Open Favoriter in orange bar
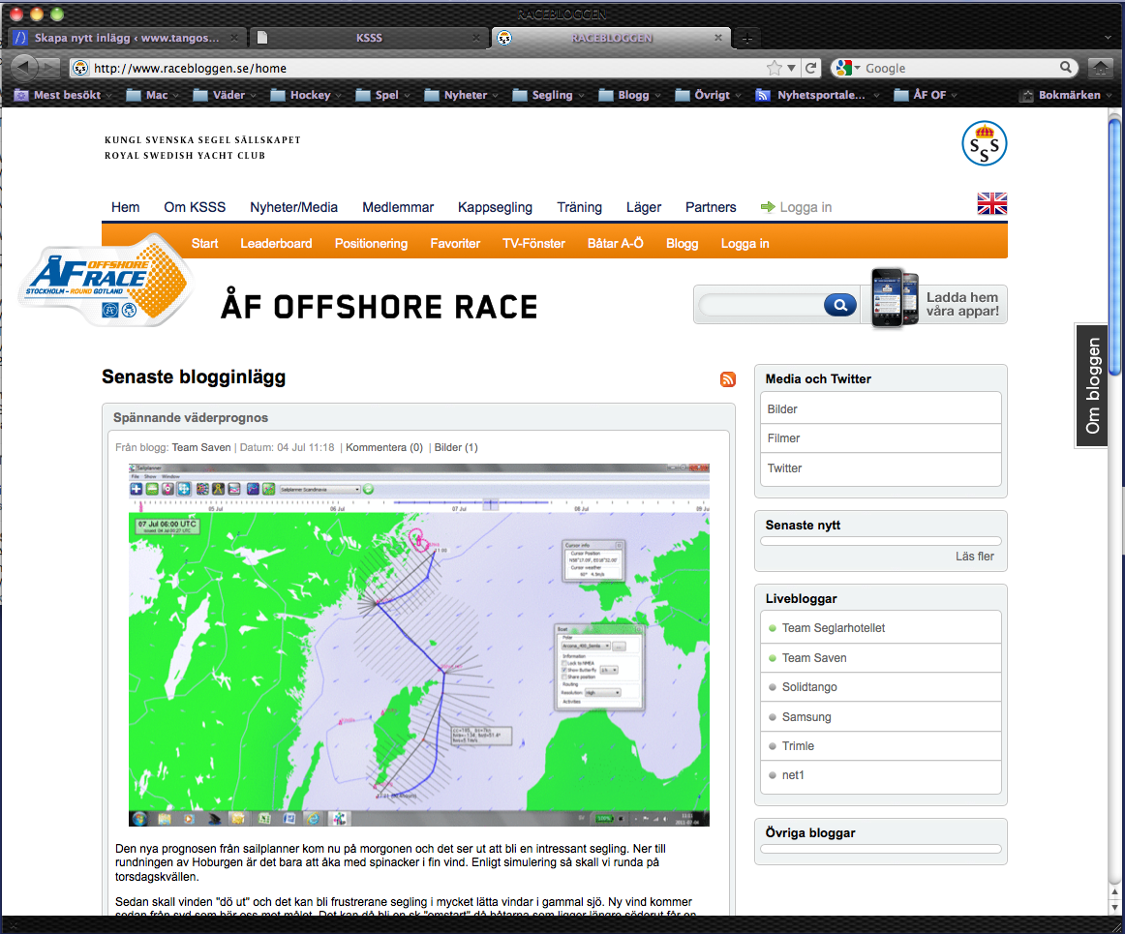Image resolution: width=1125 pixels, height=934 pixels. click(x=455, y=243)
